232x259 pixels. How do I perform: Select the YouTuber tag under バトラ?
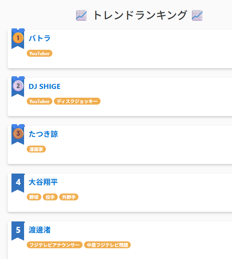39,53
